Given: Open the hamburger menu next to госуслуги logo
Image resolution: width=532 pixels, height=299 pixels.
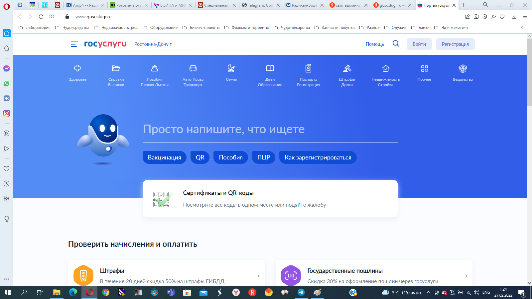Looking at the screenshot, I should coord(74,44).
